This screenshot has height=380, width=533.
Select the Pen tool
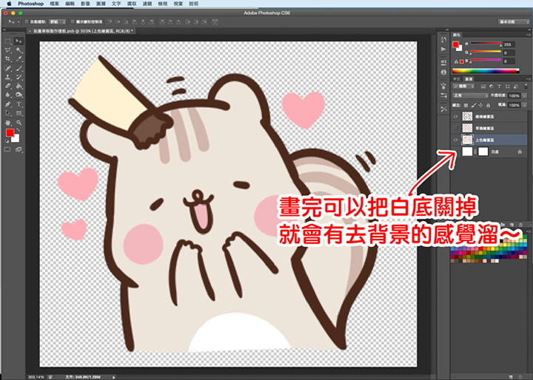8,104
